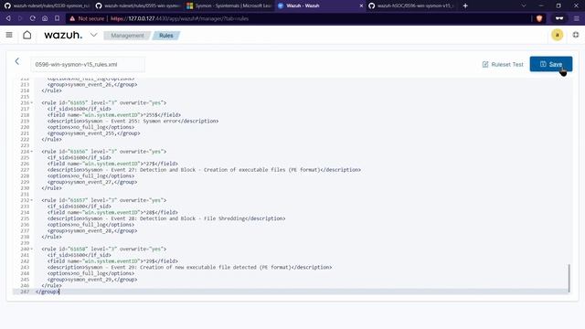Open the browser home page

coord(45,18)
